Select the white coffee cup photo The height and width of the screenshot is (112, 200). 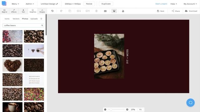pyautogui.click(x=12, y=107)
